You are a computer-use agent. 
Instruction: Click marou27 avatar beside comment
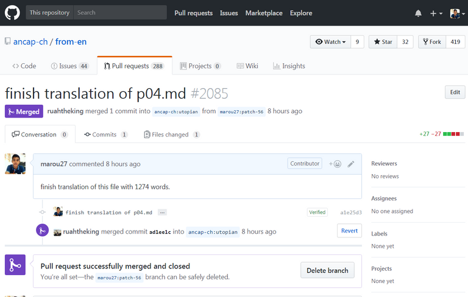tap(15, 164)
